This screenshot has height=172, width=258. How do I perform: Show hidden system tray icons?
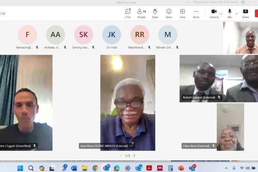coord(227,168)
